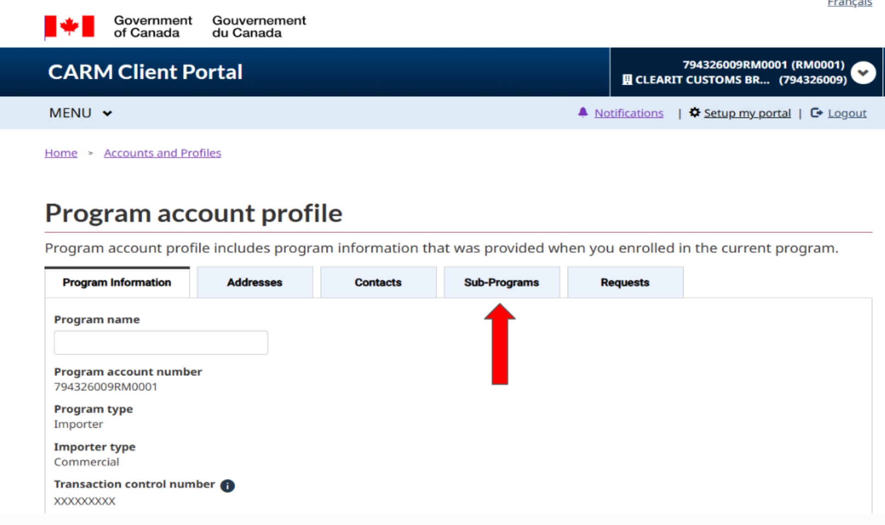Click the chevron next to MENU
Image resolution: width=885 pixels, height=525 pixels.
[107, 113]
